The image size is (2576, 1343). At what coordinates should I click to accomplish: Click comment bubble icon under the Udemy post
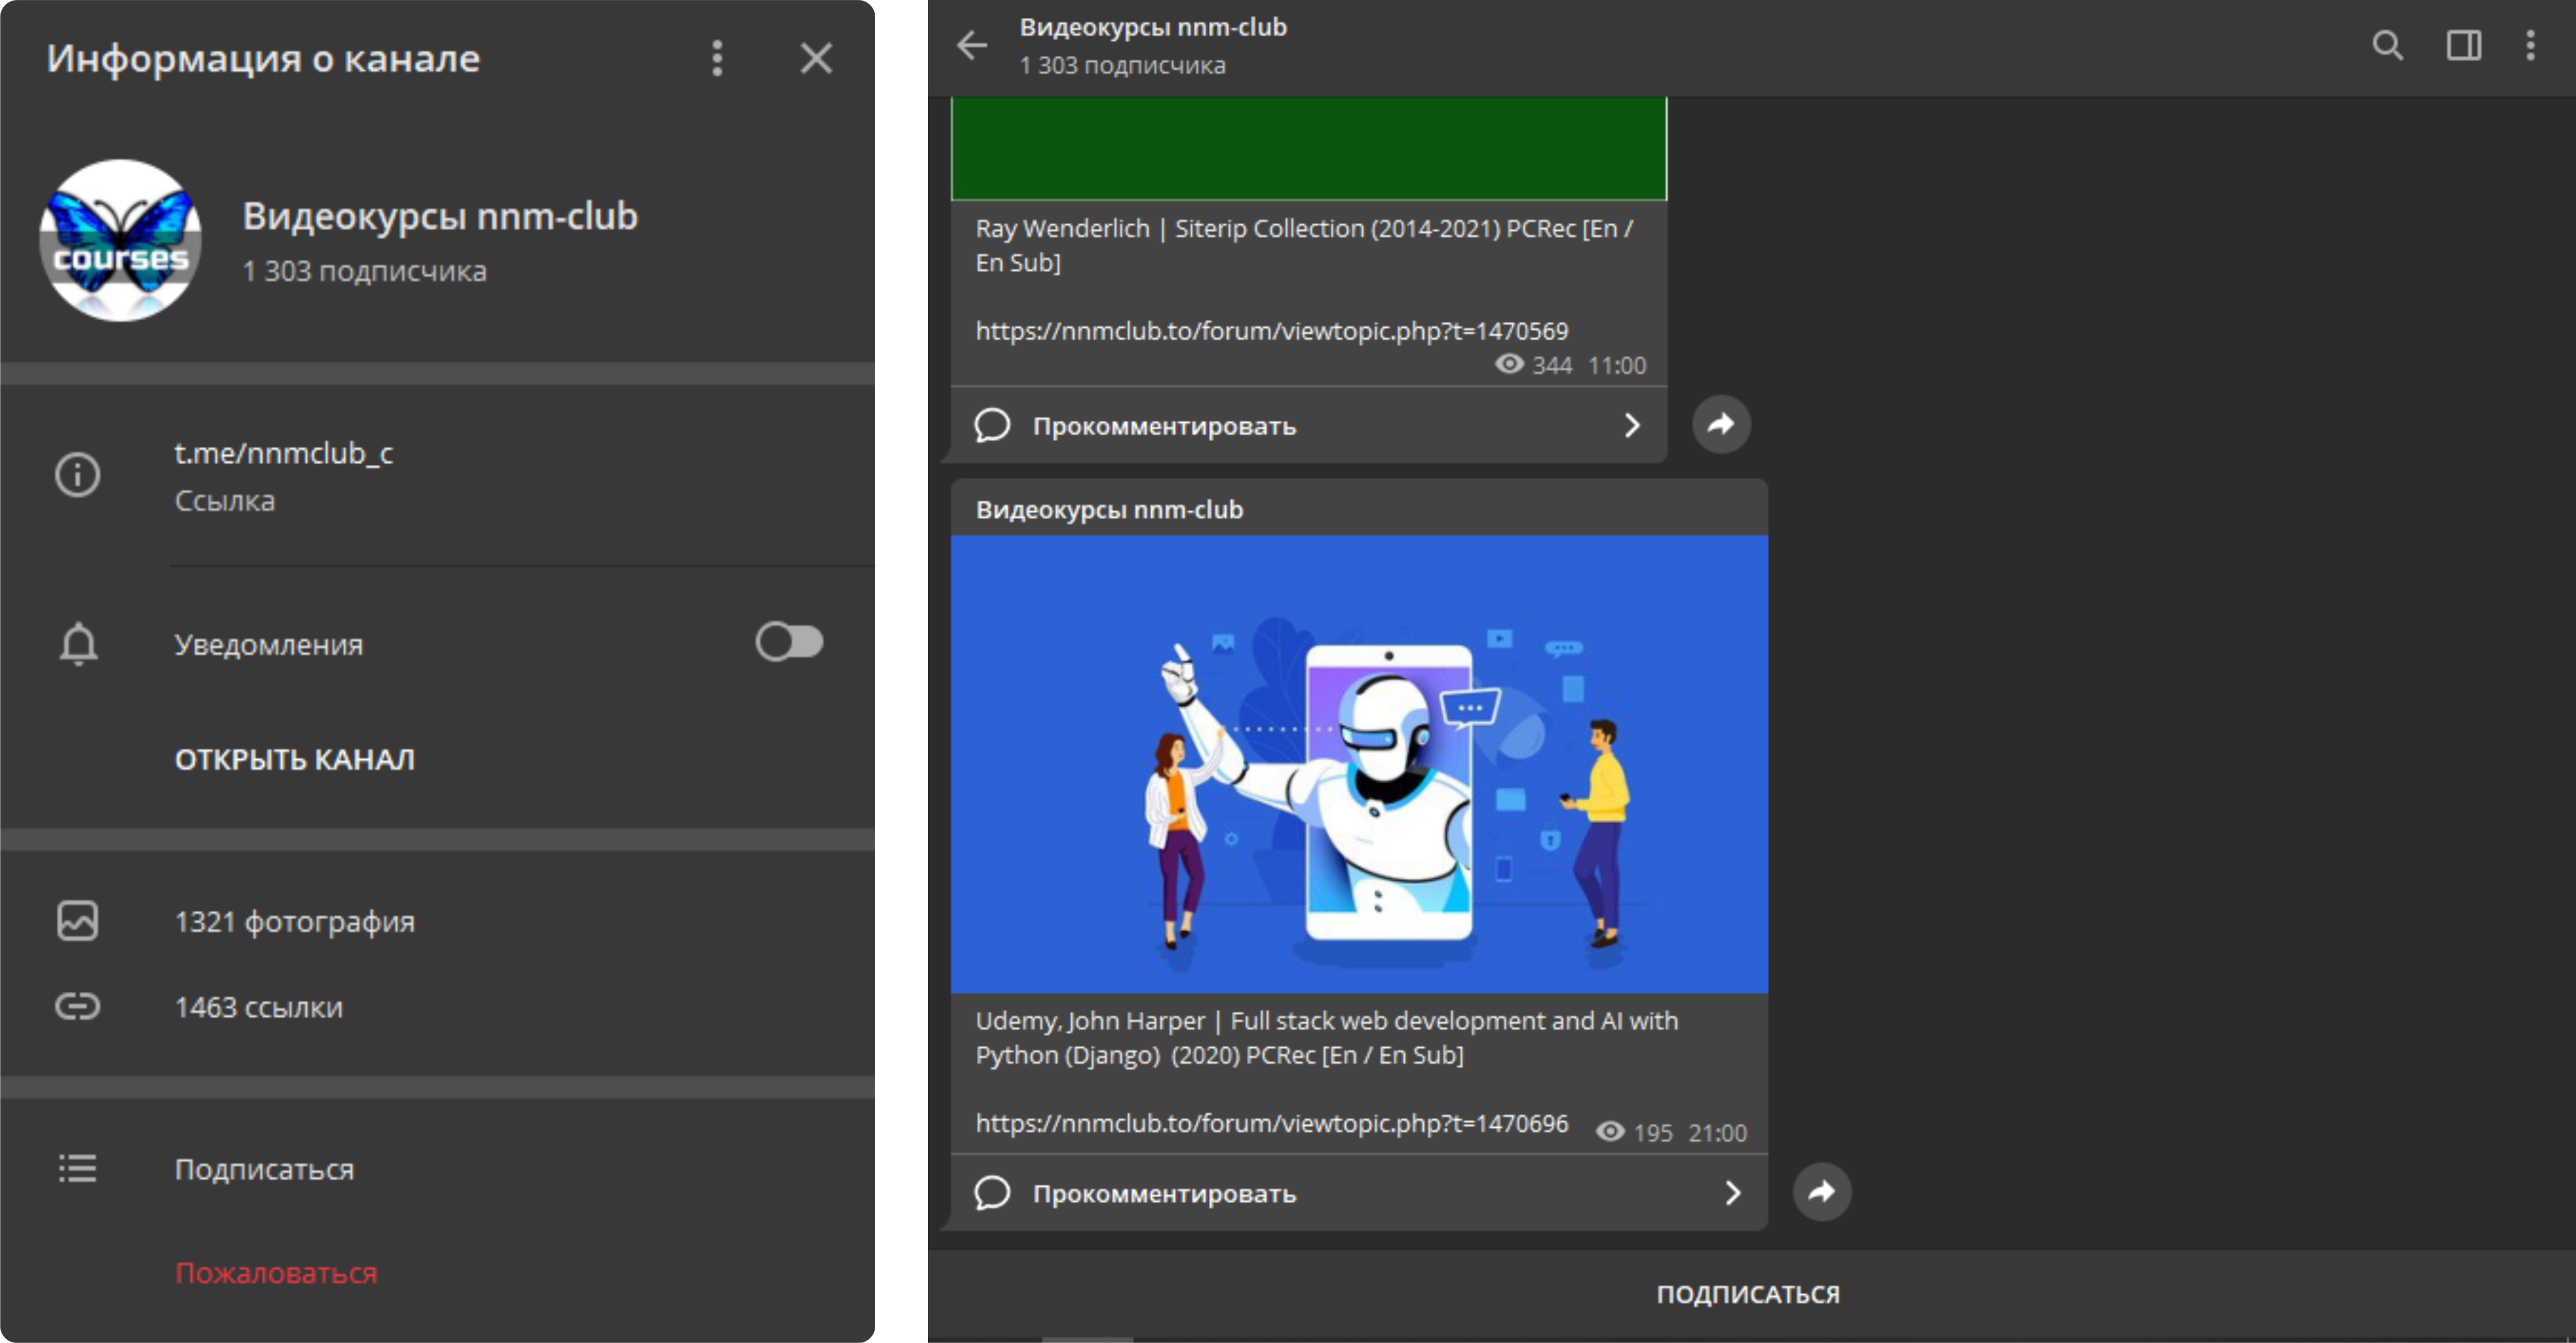(x=992, y=1193)
